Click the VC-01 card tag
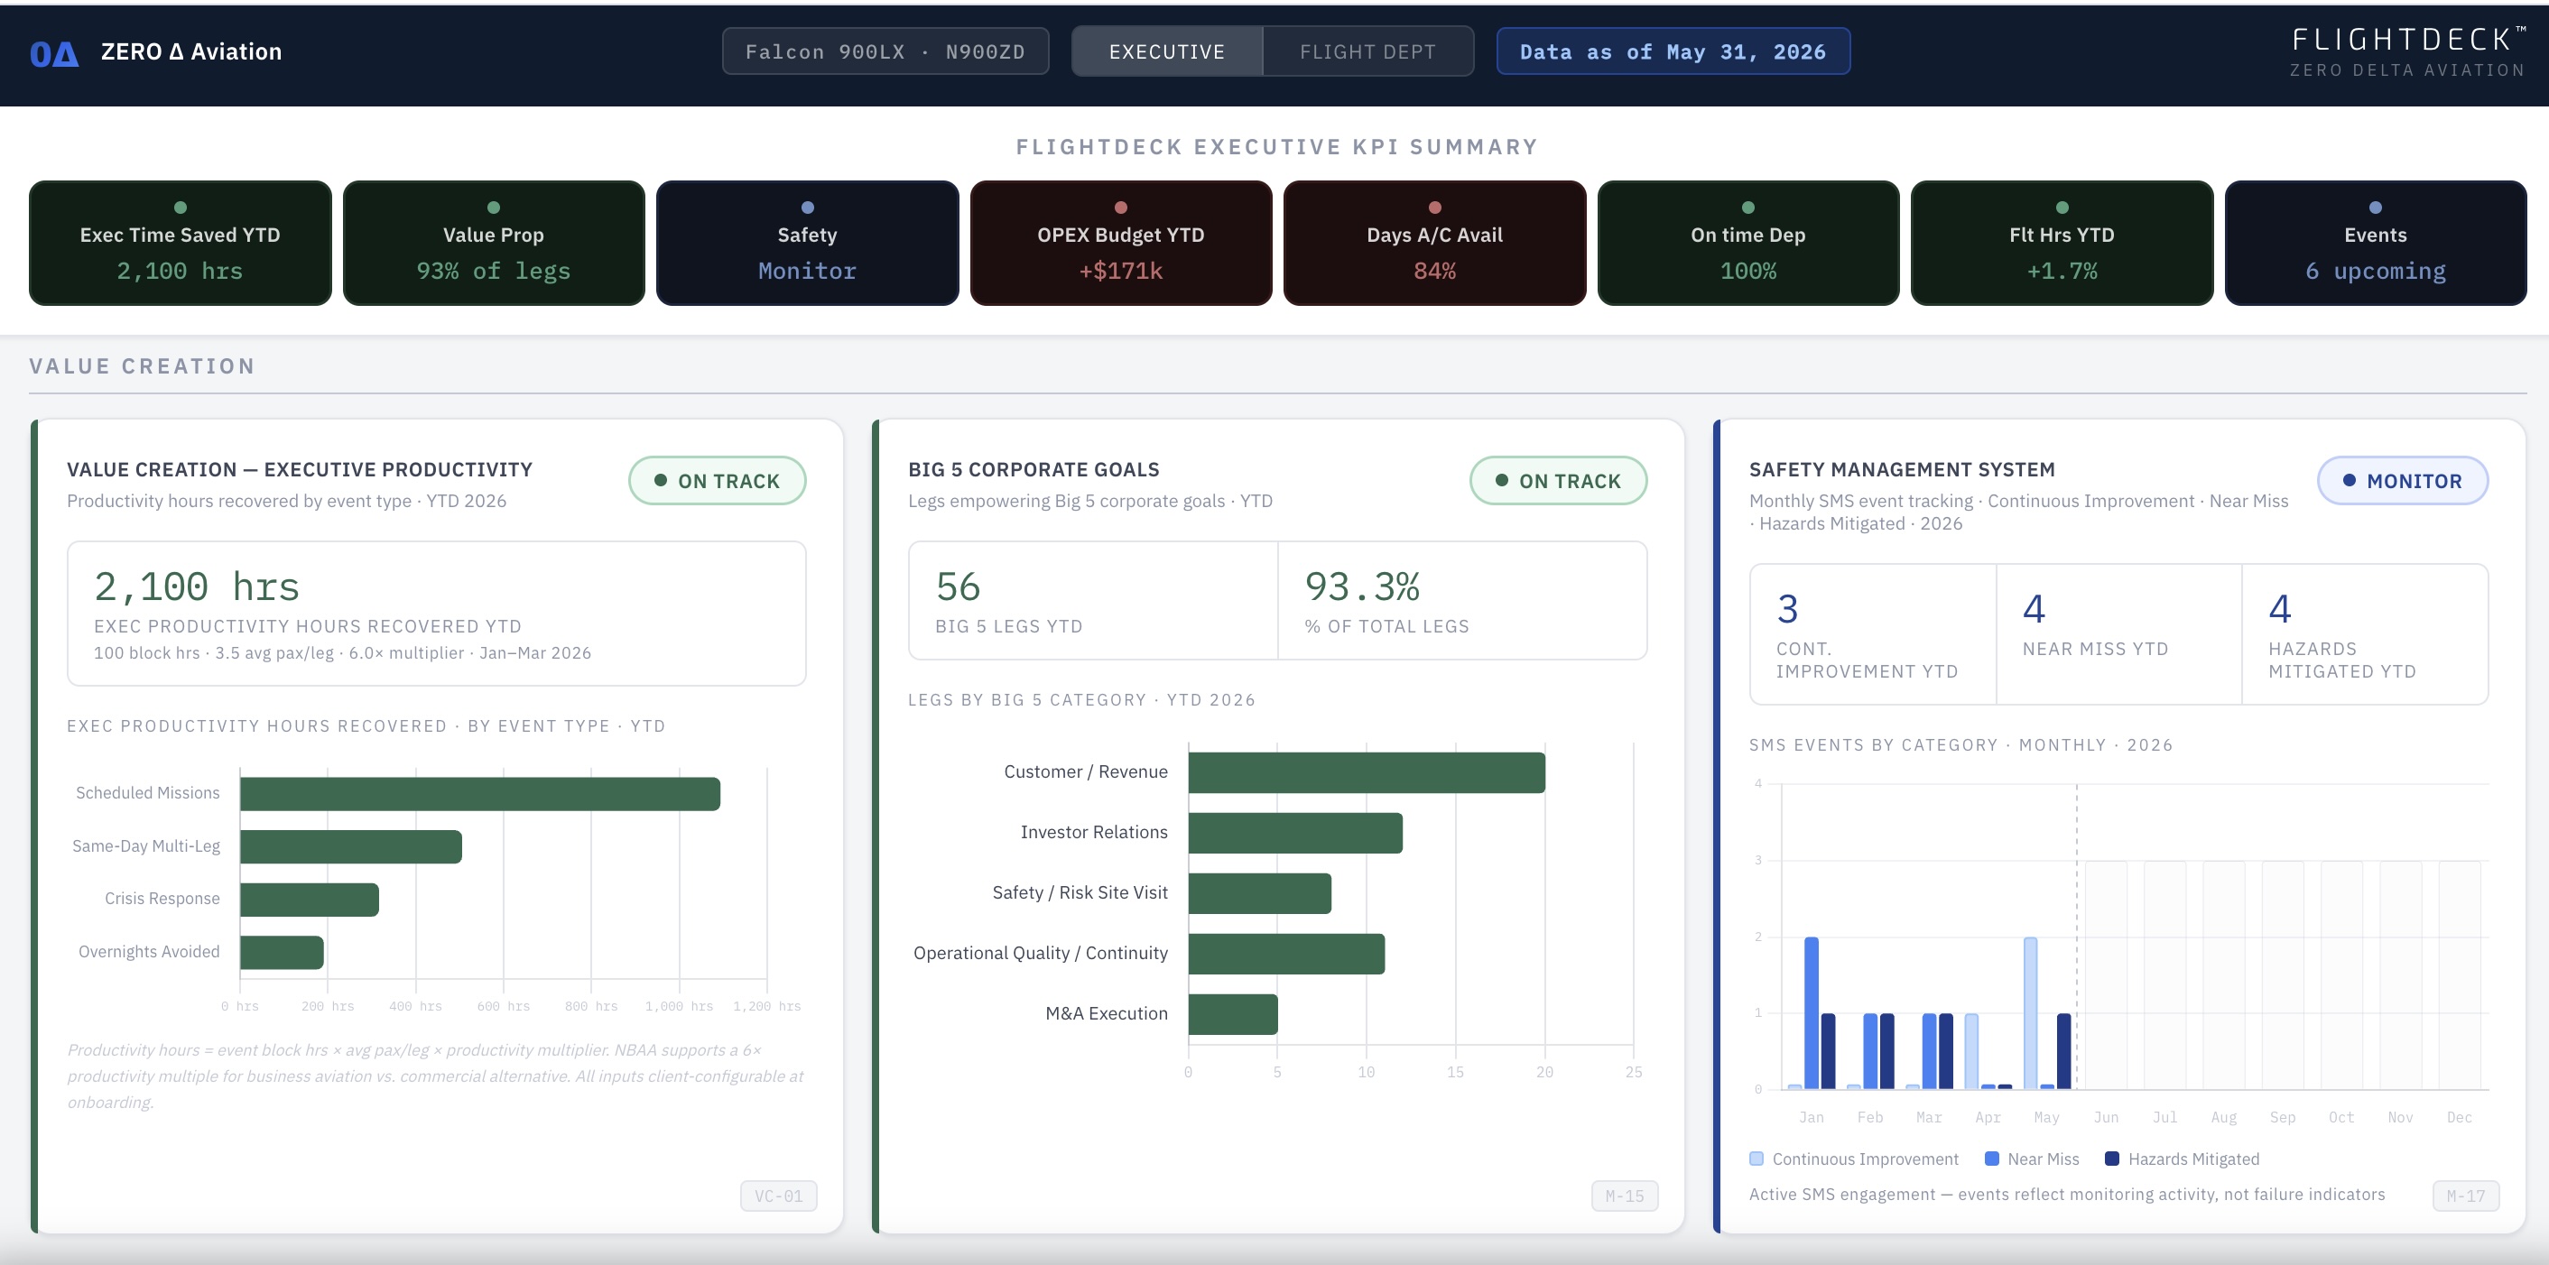Viewport: 2549px width, 1265px height. (x=779, y=1196)
